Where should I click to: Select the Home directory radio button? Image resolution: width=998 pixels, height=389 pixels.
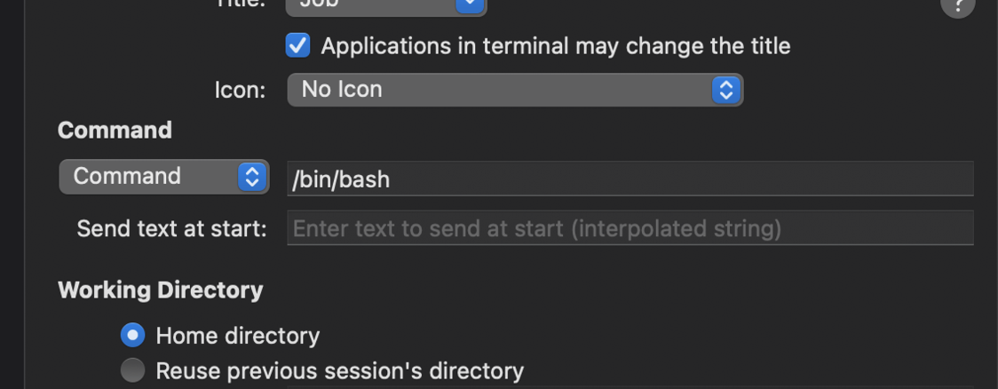click(132, 336)
